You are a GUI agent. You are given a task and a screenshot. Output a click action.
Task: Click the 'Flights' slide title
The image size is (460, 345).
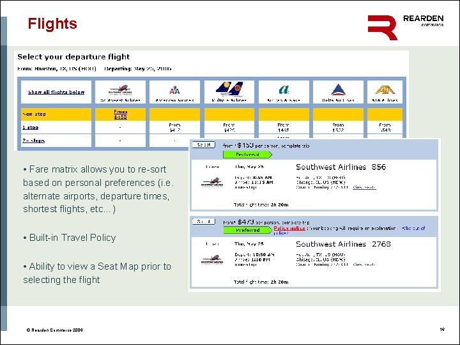coord(52,24)
